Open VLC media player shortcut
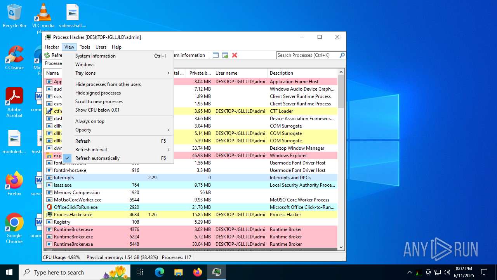Screen dimensions: 497x280 point(43,17)
